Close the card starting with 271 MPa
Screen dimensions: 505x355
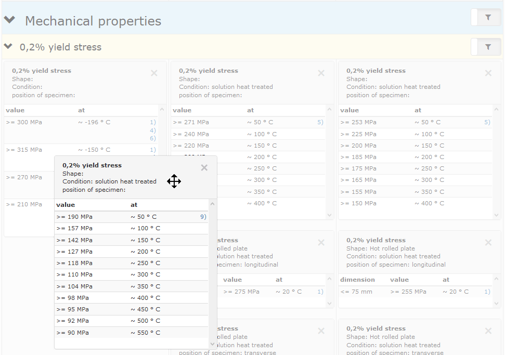(x=321, y=73)
